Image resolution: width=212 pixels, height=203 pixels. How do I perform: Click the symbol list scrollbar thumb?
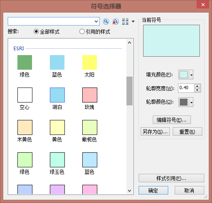point(130,91)
